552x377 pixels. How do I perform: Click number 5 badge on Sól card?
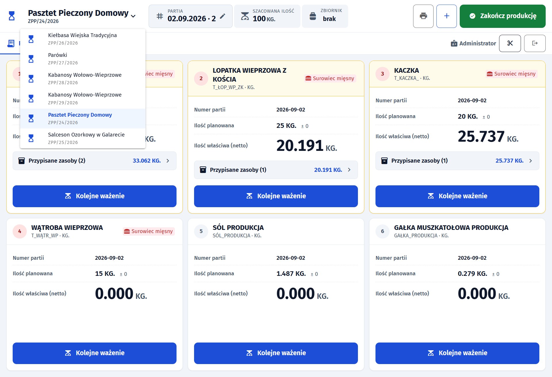pos(201,231)
